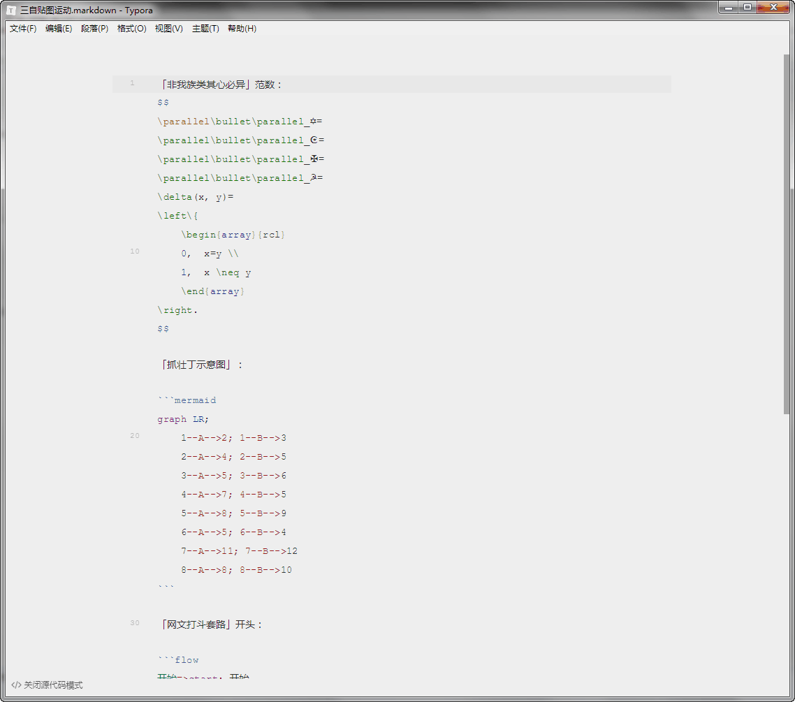Click line number 20 in the gutter
The image size is (795, 702).
pyautogui.click(x=134, y=436)
